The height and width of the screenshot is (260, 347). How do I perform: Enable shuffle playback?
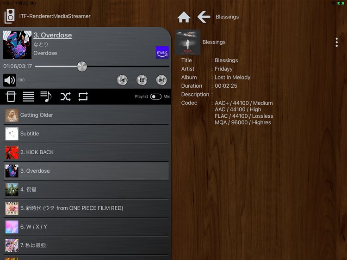[x=65, y=97]
